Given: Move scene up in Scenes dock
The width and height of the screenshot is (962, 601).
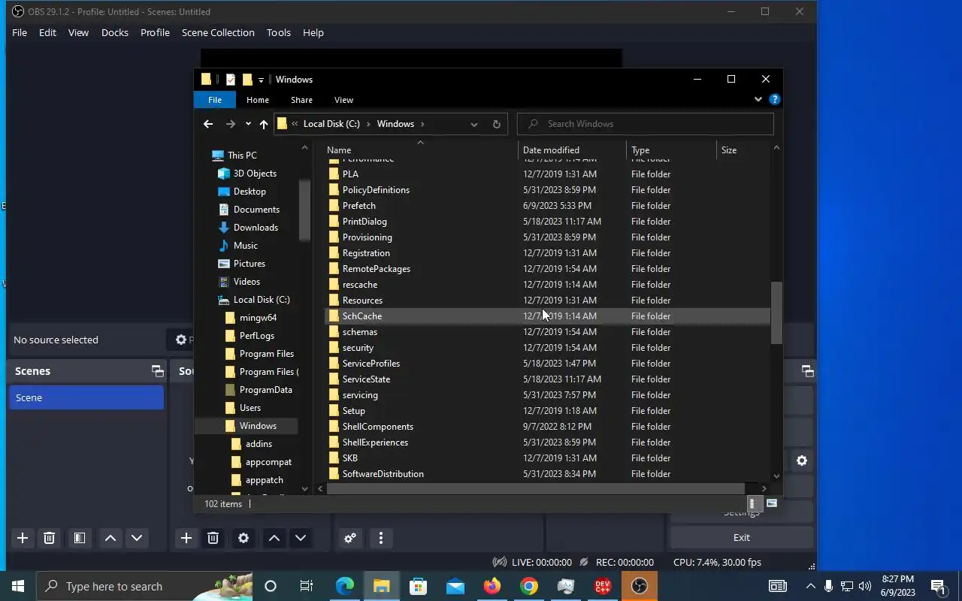Looking at the screenshot, I should tap(110, 538).
